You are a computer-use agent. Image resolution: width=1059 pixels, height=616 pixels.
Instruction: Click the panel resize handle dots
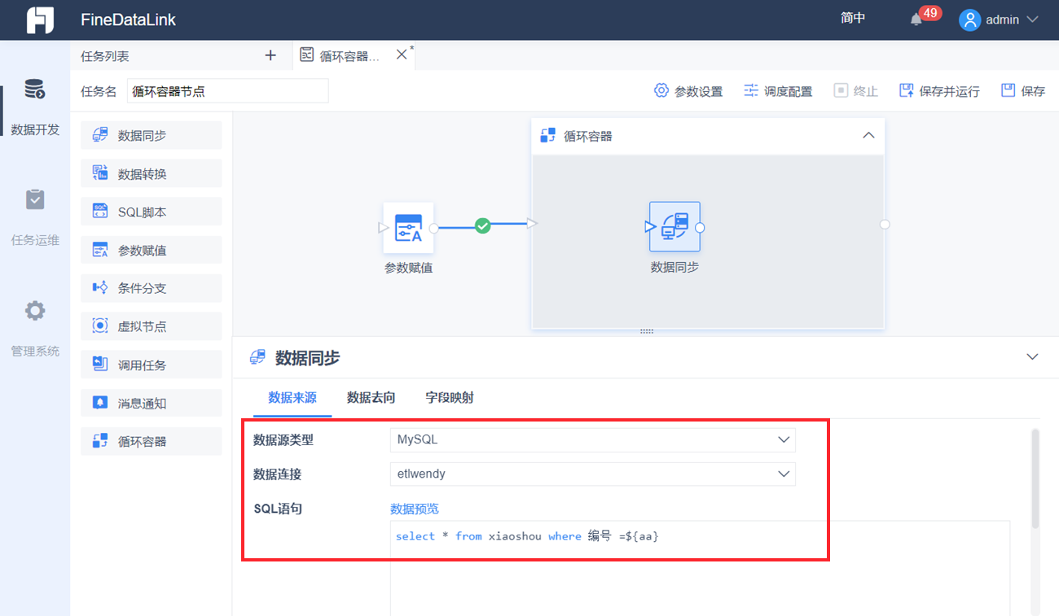(647, 331)
